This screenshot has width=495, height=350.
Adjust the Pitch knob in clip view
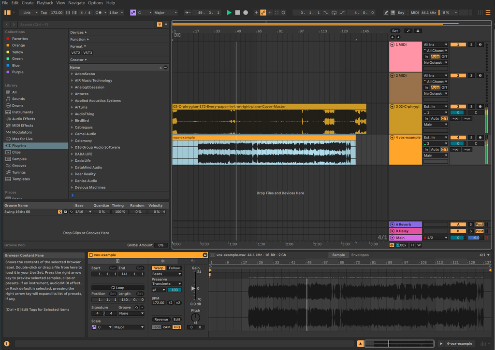pos(195,317)
